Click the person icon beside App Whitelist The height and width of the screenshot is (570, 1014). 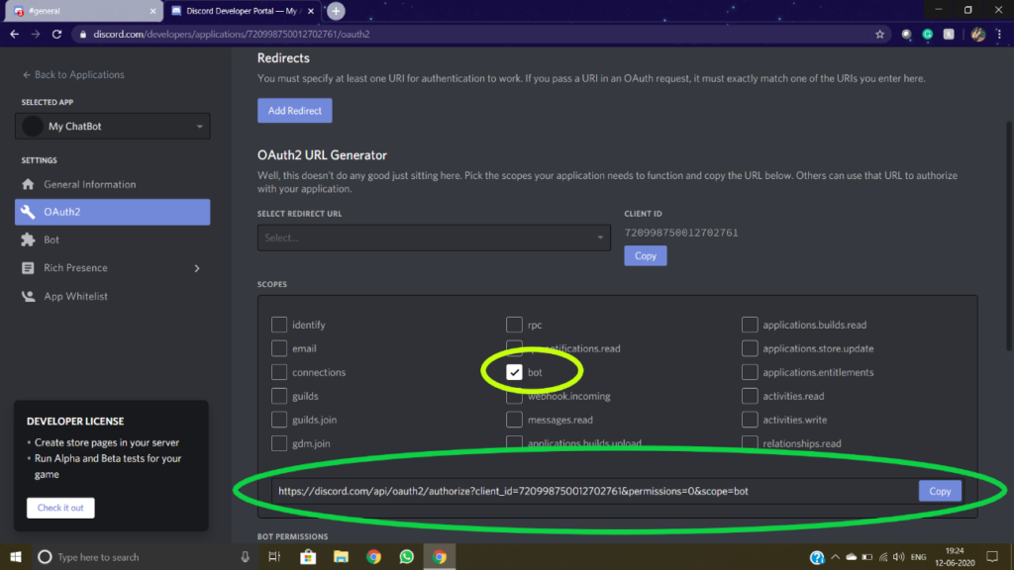tap(28, 296)
